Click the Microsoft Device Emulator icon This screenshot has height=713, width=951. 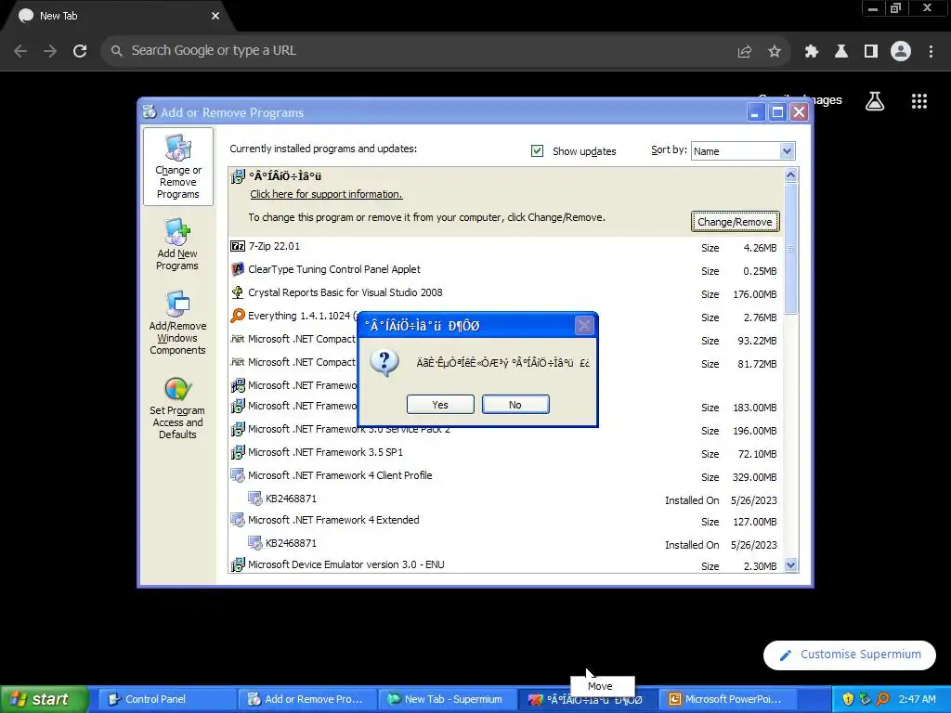coord(238,564)
